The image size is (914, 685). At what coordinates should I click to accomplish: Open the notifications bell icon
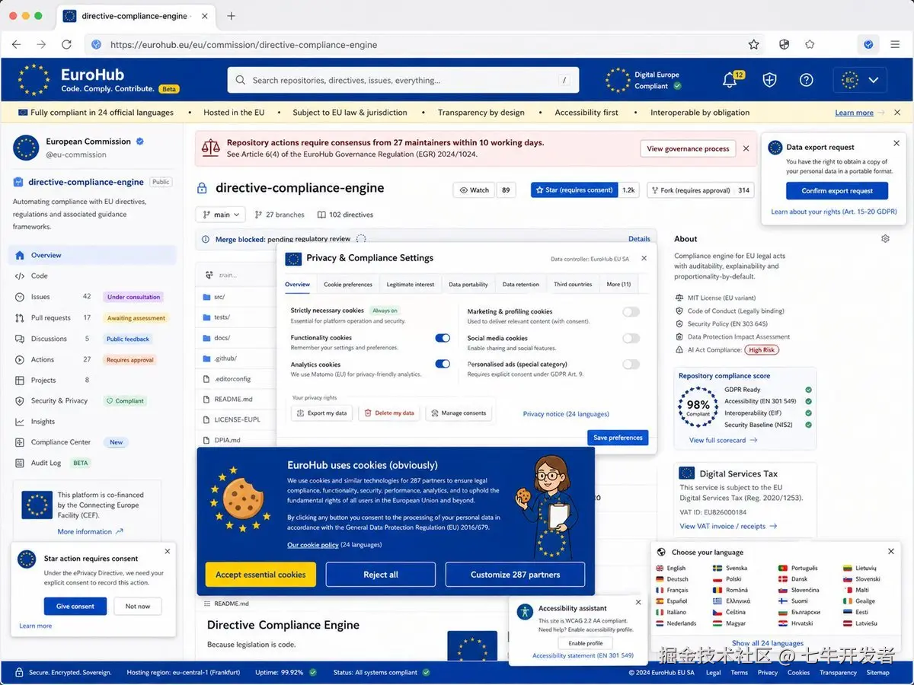[x=729, y=80]
